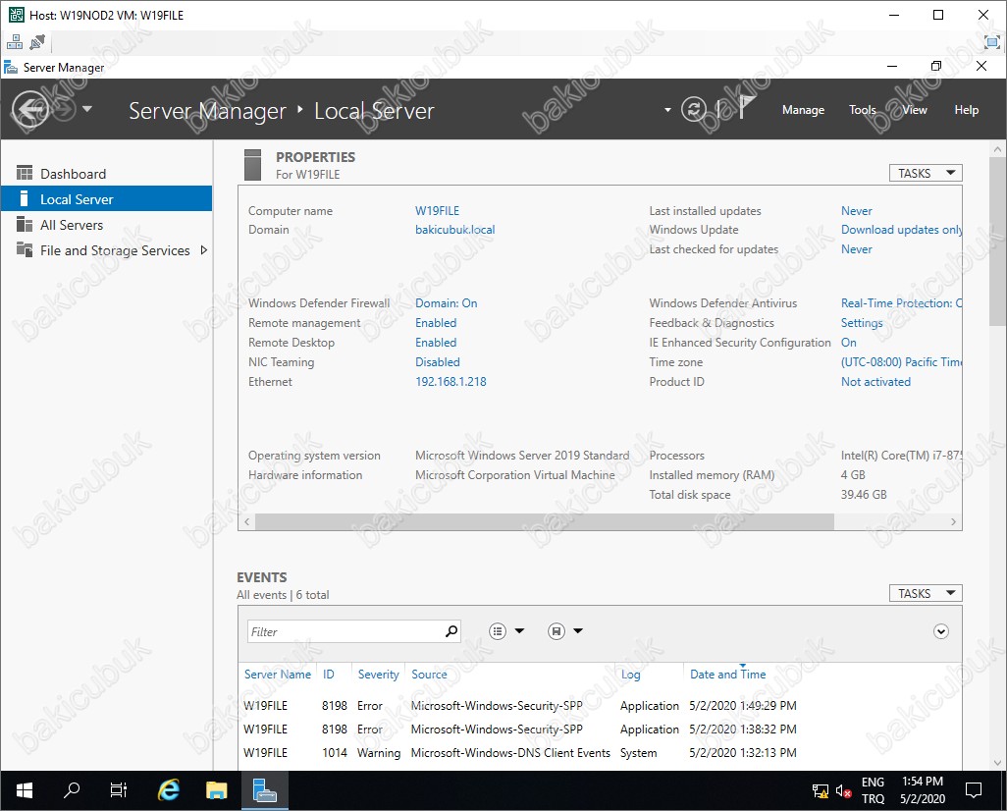Screen dimensions: 1007x811
Task: Click the Real-Time Protection link
Action: tap(901, 303)
